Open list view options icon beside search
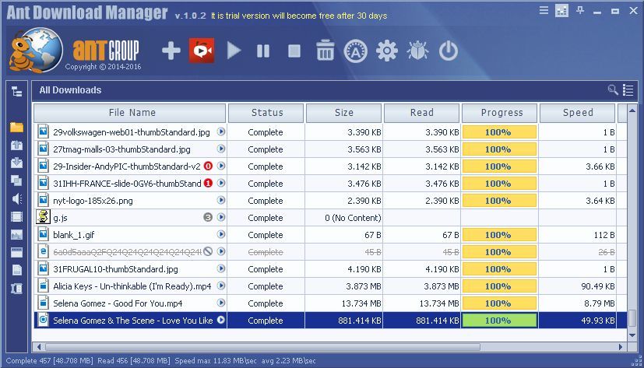The height and width of the screenshot is (368, 644). (x=628, y=89)
